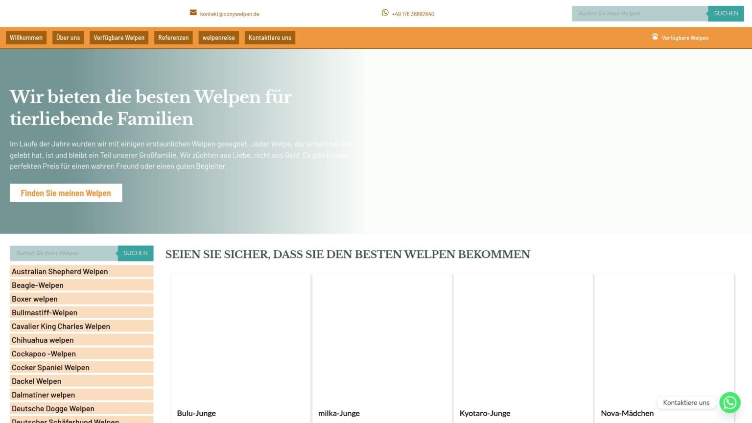Focus the header puppy search field

point(639,14)
